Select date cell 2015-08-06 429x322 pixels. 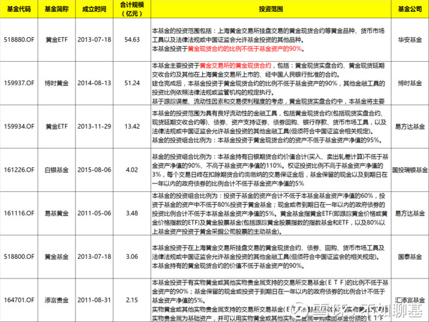[x=94, y=170]
